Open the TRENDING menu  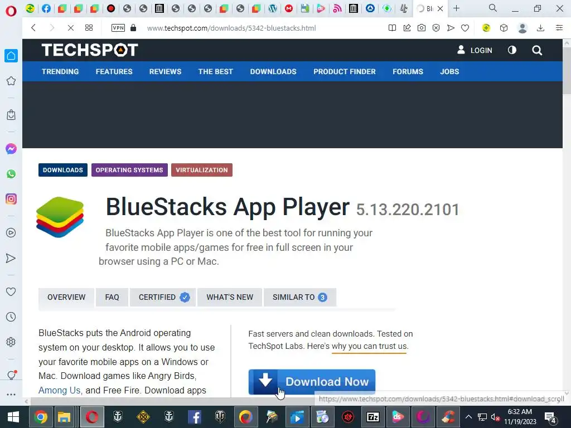point(60,72)
